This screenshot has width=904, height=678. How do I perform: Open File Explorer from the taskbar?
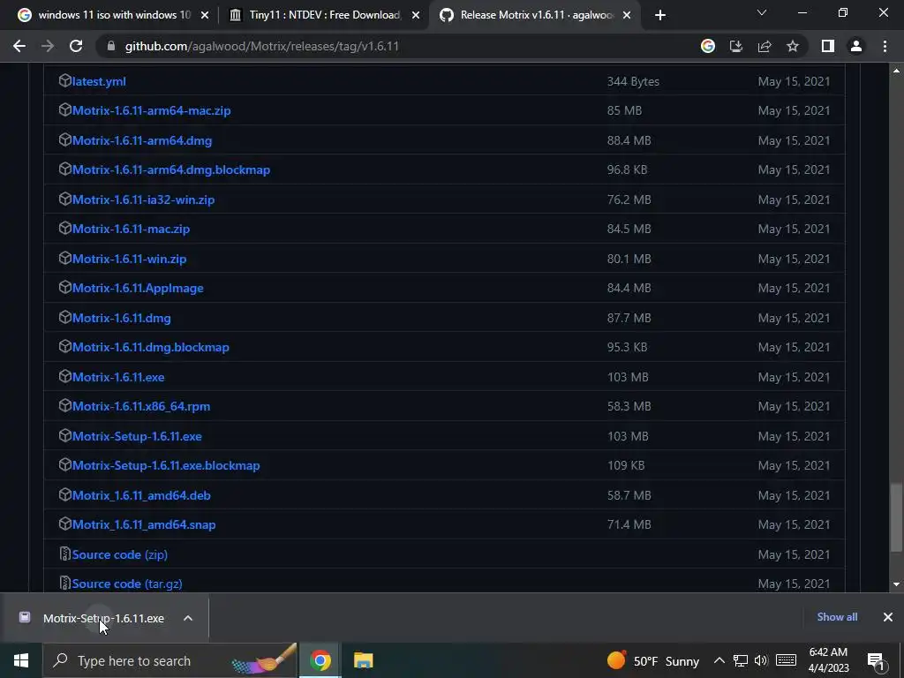coord(363,660)
